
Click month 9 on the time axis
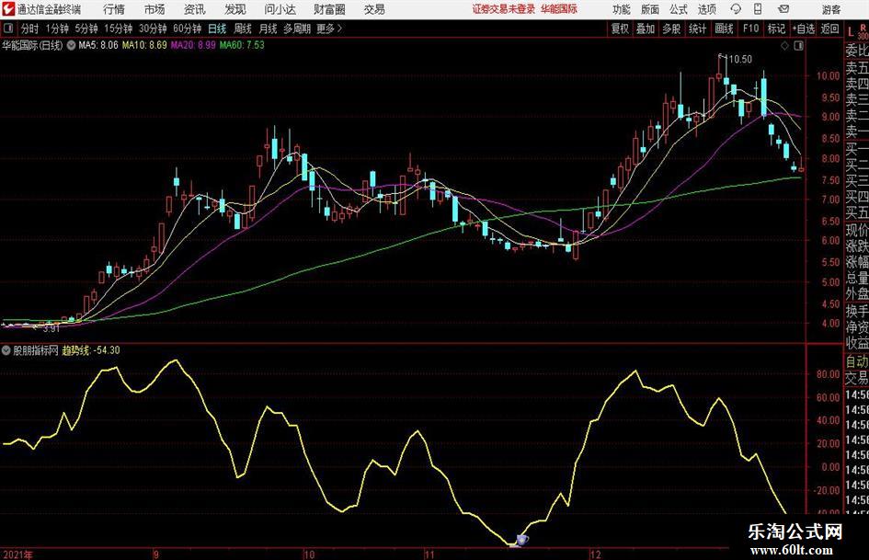156,554
